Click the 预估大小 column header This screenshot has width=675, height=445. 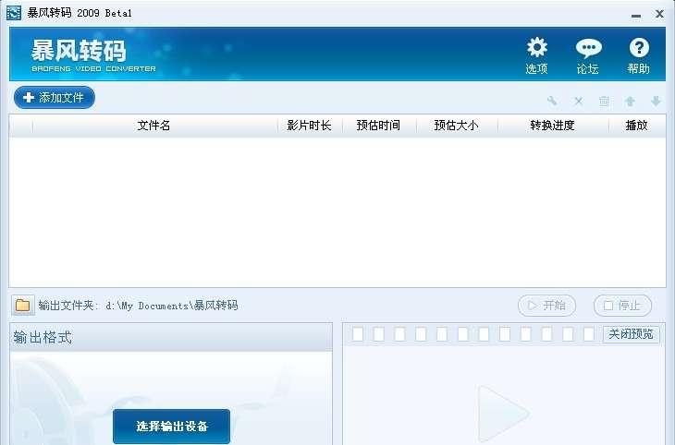click(456, 126)
